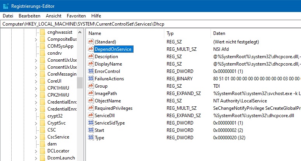Click the string icon next to DisplayName
This screenshot has width=301, height=161.
[x=91, y=64]
